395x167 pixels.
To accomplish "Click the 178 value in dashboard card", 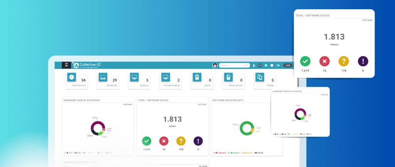I will [181, 149].
